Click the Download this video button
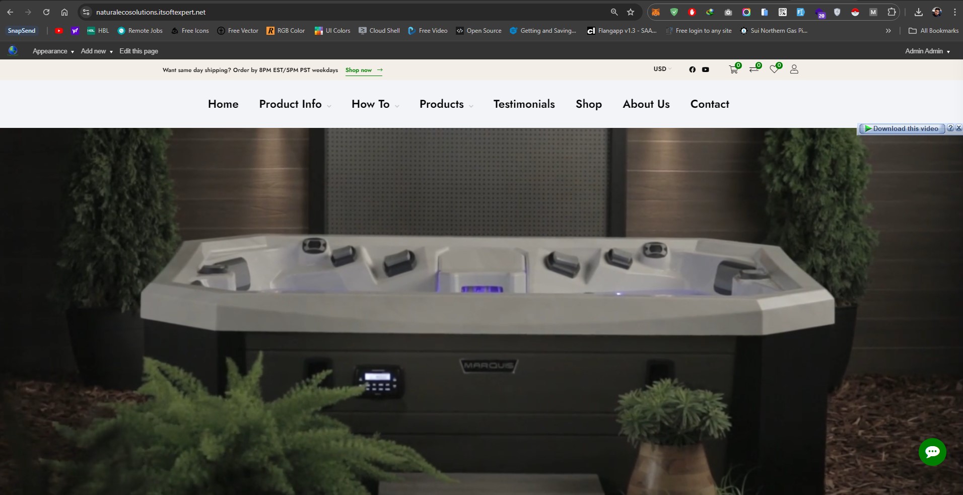Image resolution: width=963 pixels, height=495 pixels. click(x=901, y=128)
